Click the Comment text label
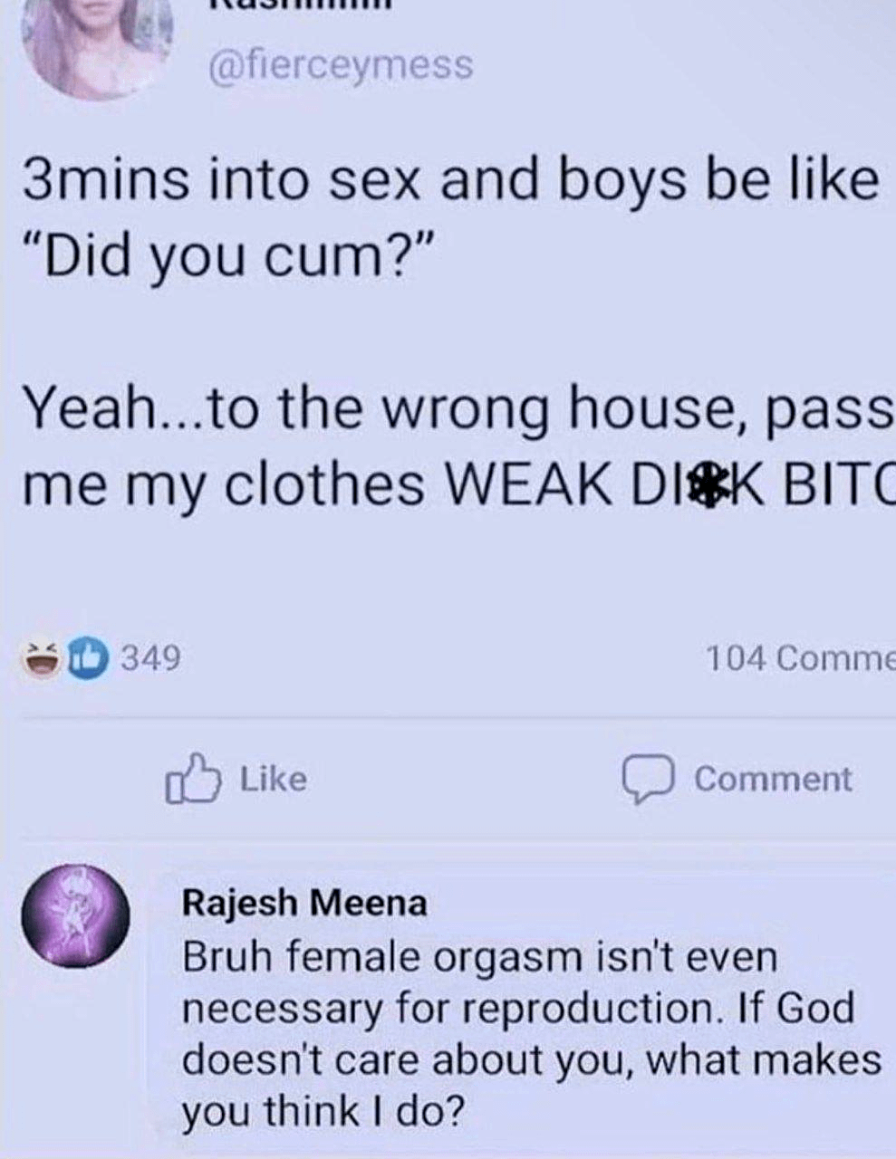Screen dimensions: 896x1159 point(773,780)
